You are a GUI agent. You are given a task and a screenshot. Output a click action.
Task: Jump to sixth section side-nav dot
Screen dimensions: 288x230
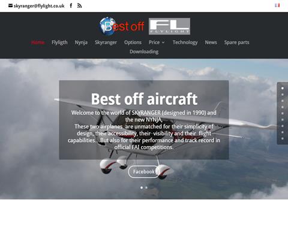coord(283,120)
